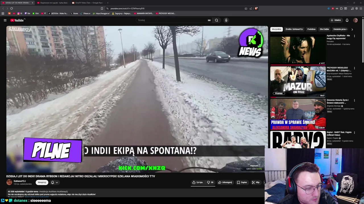
Task: Switch to the Ekspresowe mini pączki tab
Action: click(53, 3)
